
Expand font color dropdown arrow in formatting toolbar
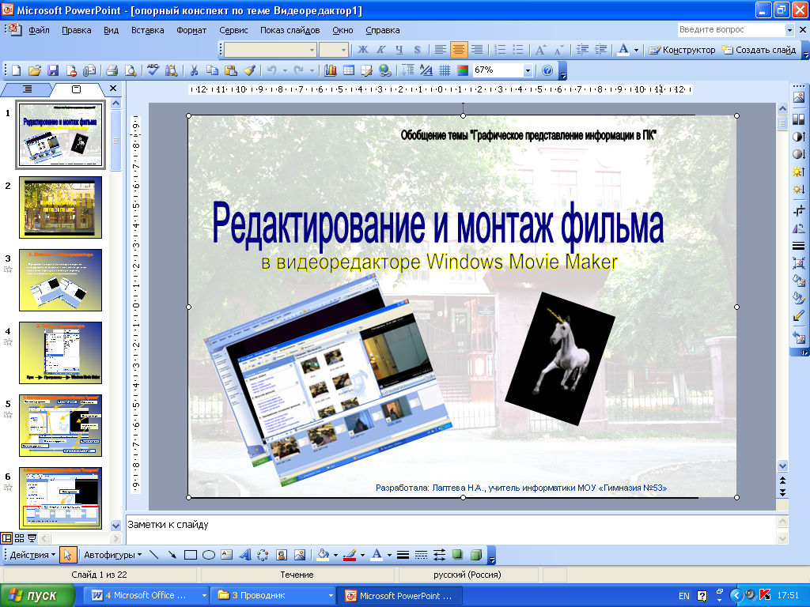(636, 50)
